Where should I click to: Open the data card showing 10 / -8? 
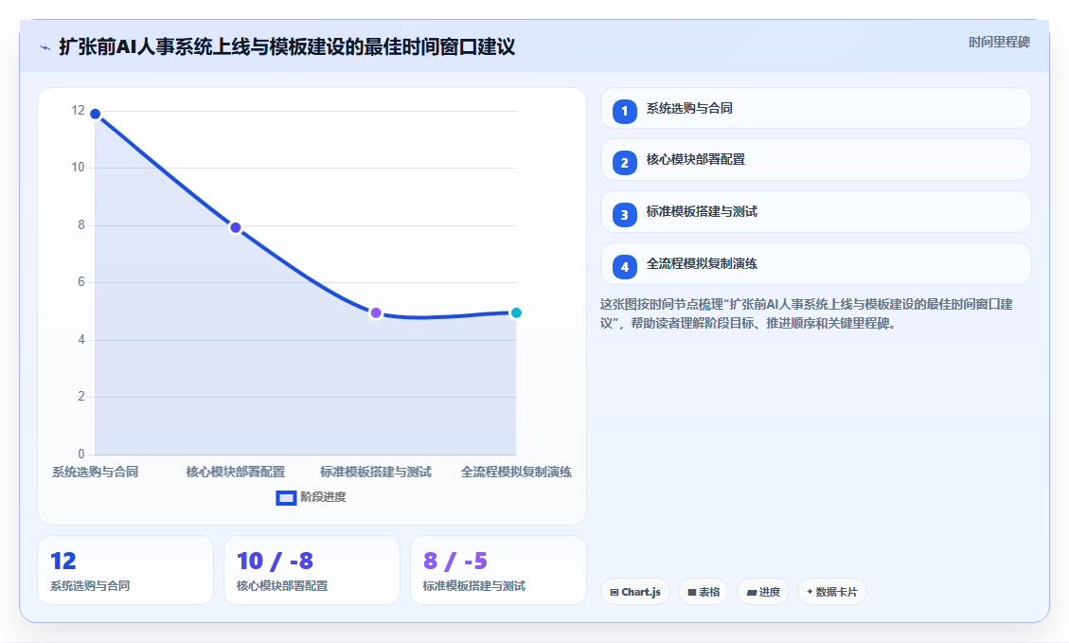312,570
